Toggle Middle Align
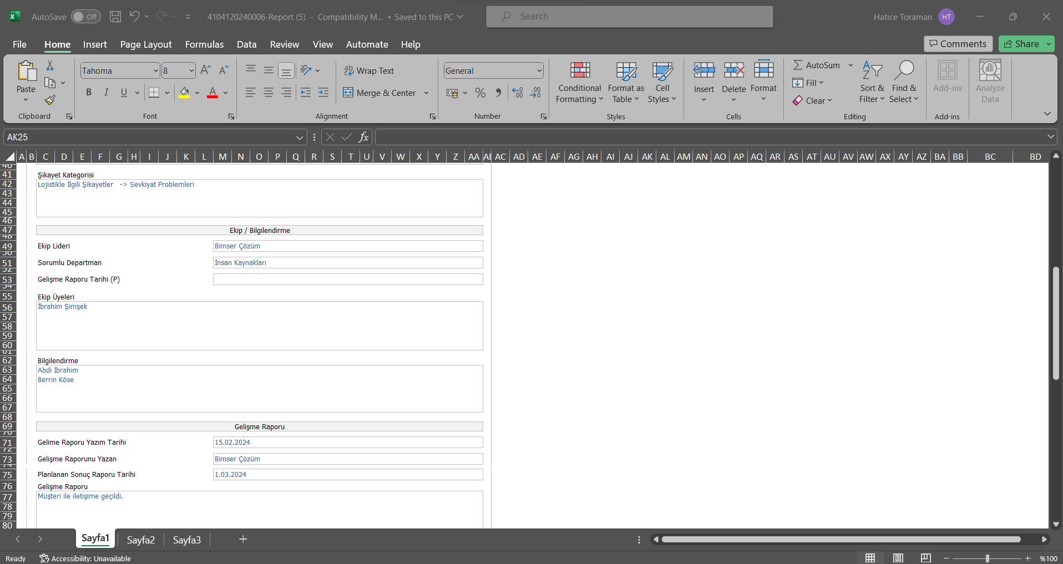The width and height of the screenshot is (1063, 564). 269,70
